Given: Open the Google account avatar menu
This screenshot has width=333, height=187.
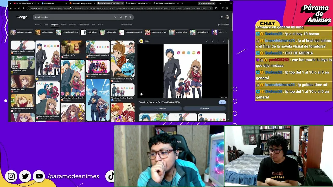Looking at the screenshot, I should (227, 17).
